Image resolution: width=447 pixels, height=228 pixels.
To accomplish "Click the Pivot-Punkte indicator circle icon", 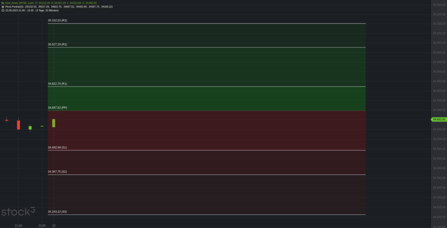I will pyautogui.click(x=3, y=7).
